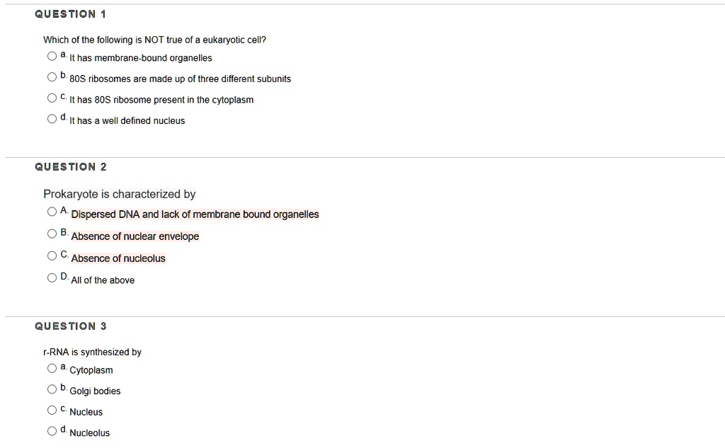Select option a 'Cytoplasm' in Question 3
This screenshot has height=448, width=725.
coord(52,368)
